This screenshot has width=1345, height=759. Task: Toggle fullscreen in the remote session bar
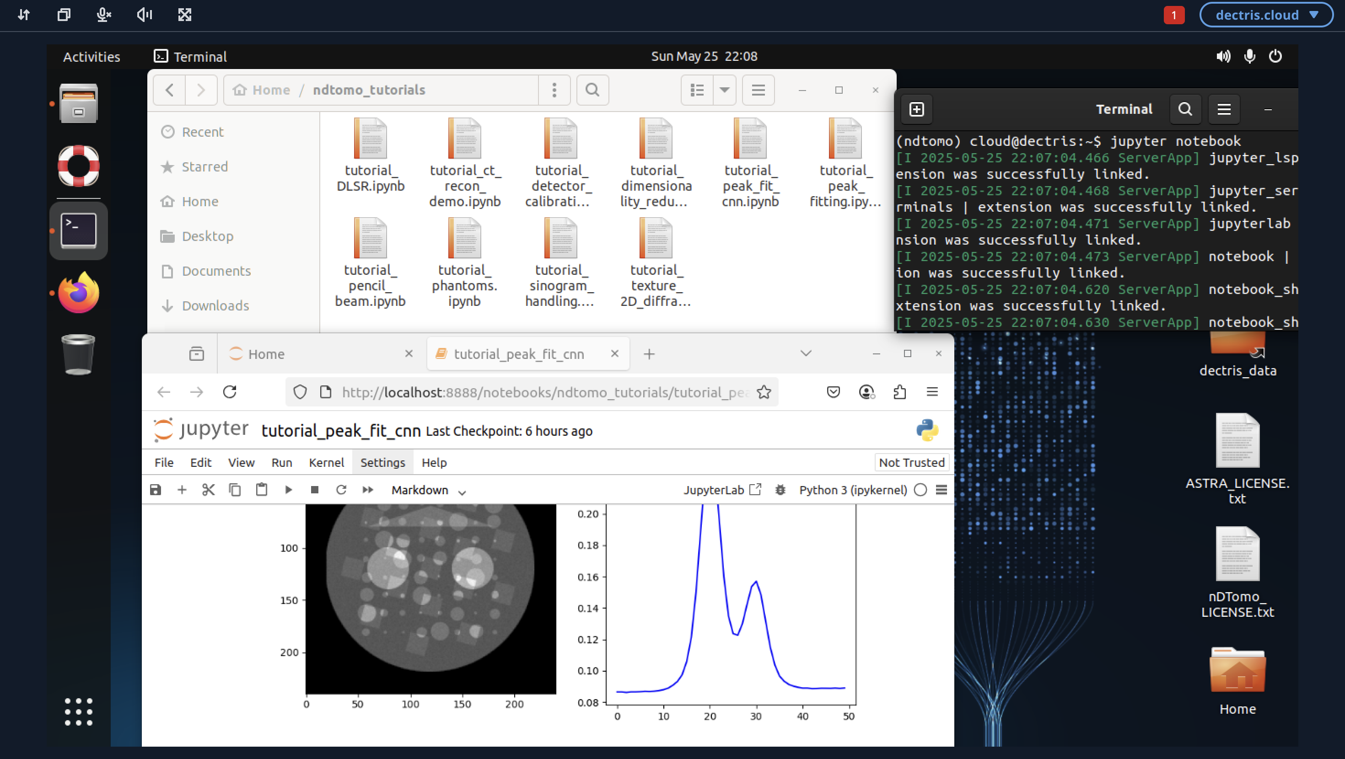[x=184, y=15]
